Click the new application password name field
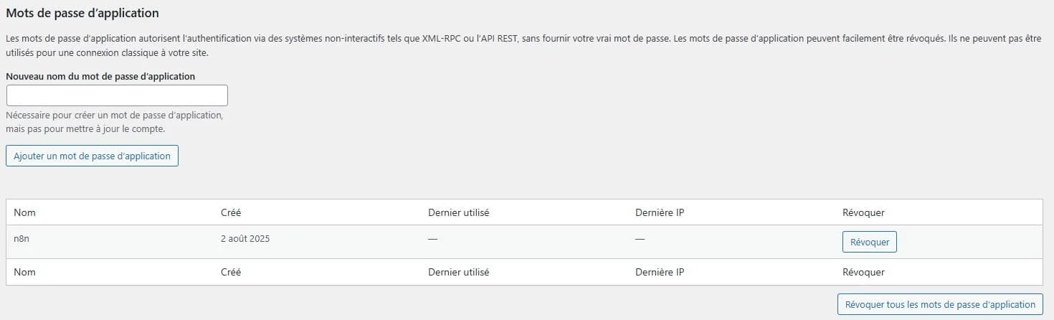 pos(117,95)
